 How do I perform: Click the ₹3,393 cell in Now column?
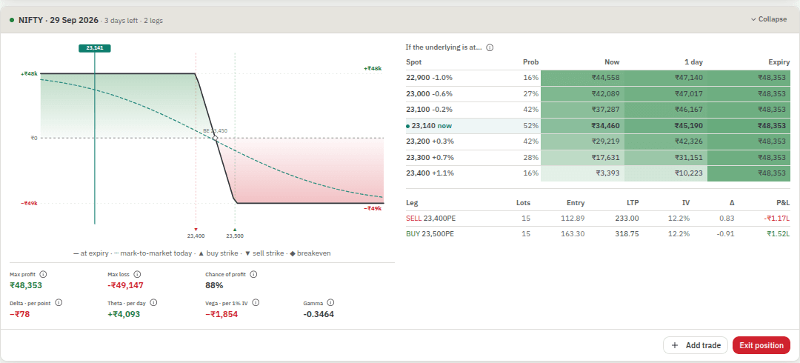(582, 173)
